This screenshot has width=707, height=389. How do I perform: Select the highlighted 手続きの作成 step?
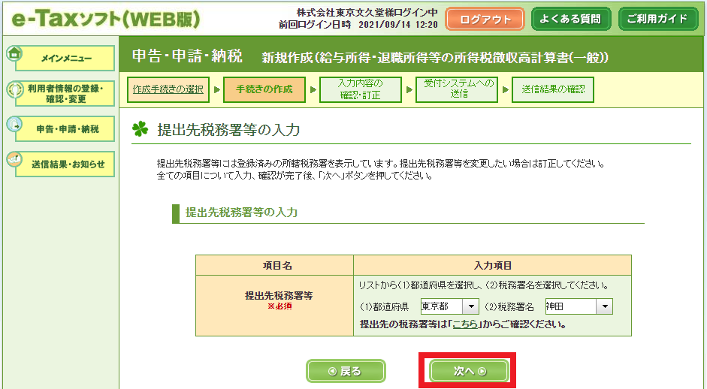264,89
